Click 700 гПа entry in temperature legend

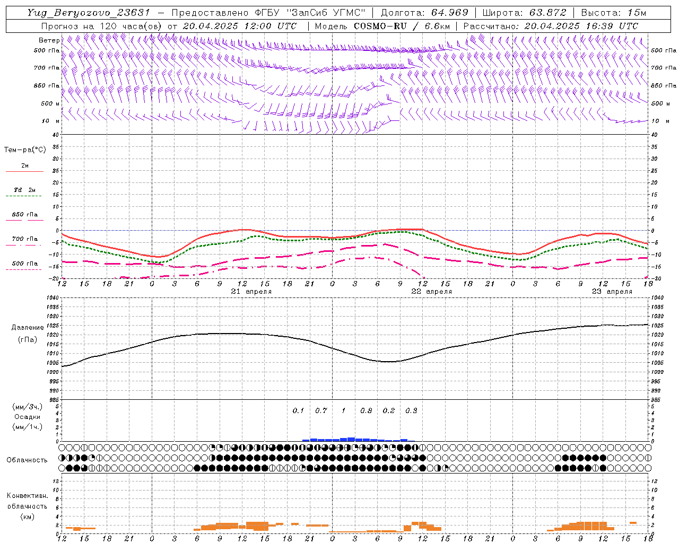click(x=25, y=239)
